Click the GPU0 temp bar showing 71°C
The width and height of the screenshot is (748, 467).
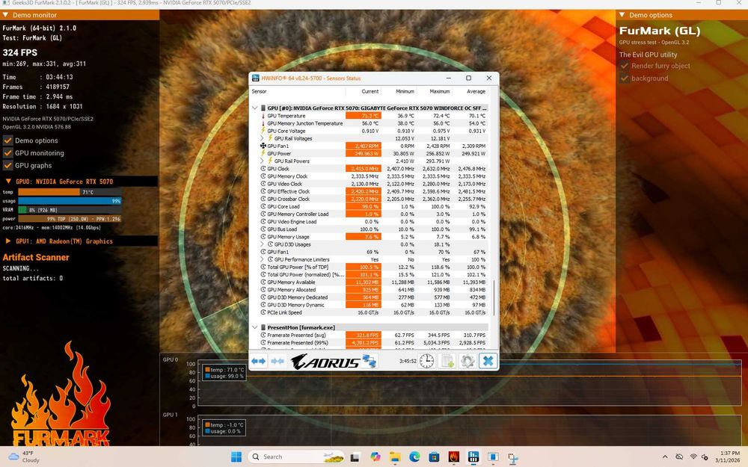(x=70, y=192)
